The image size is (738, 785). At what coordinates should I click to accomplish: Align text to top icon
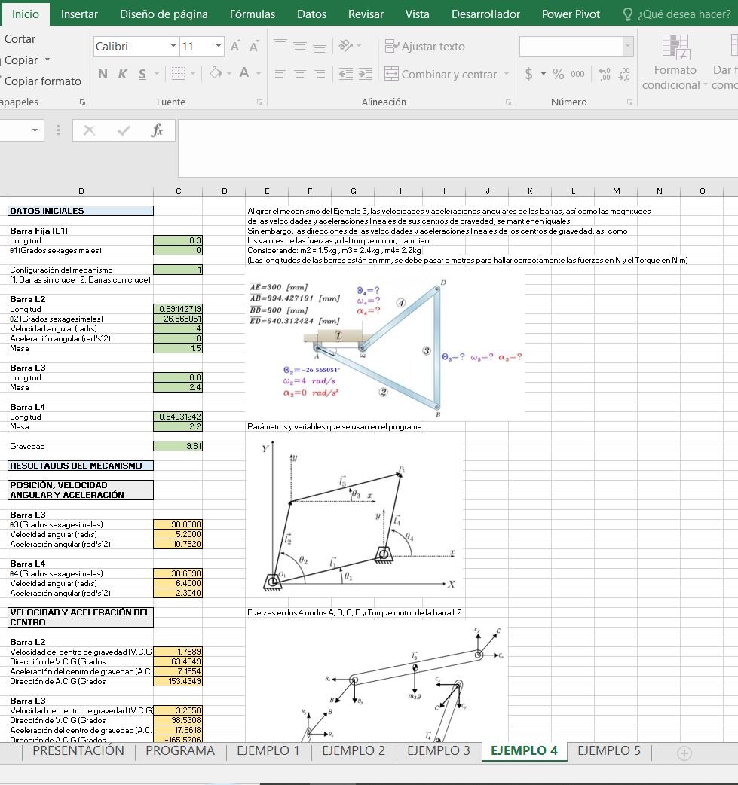280,44
